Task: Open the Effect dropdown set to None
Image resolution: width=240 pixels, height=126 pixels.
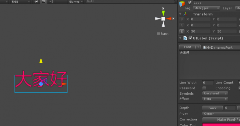Action: [x=215, y=99]
